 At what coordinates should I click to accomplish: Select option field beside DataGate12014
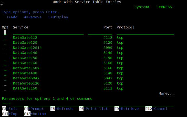tap(5, 48)
